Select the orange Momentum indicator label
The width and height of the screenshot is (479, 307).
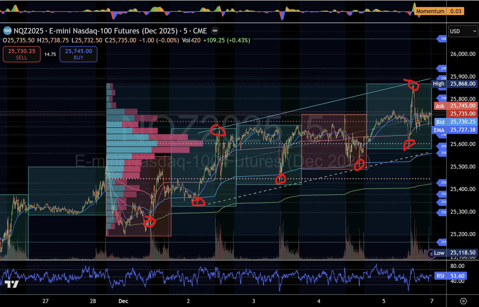[430, 11]
